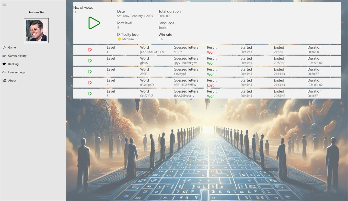Select the Game play icon in sidebar

pyautogui.click(x=4, y=47)
